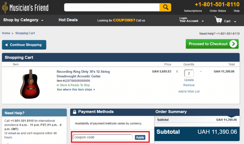This screenshot has width=244, height=144.
Task: Click the search magnifier button
Action: (x=165, y=7)
